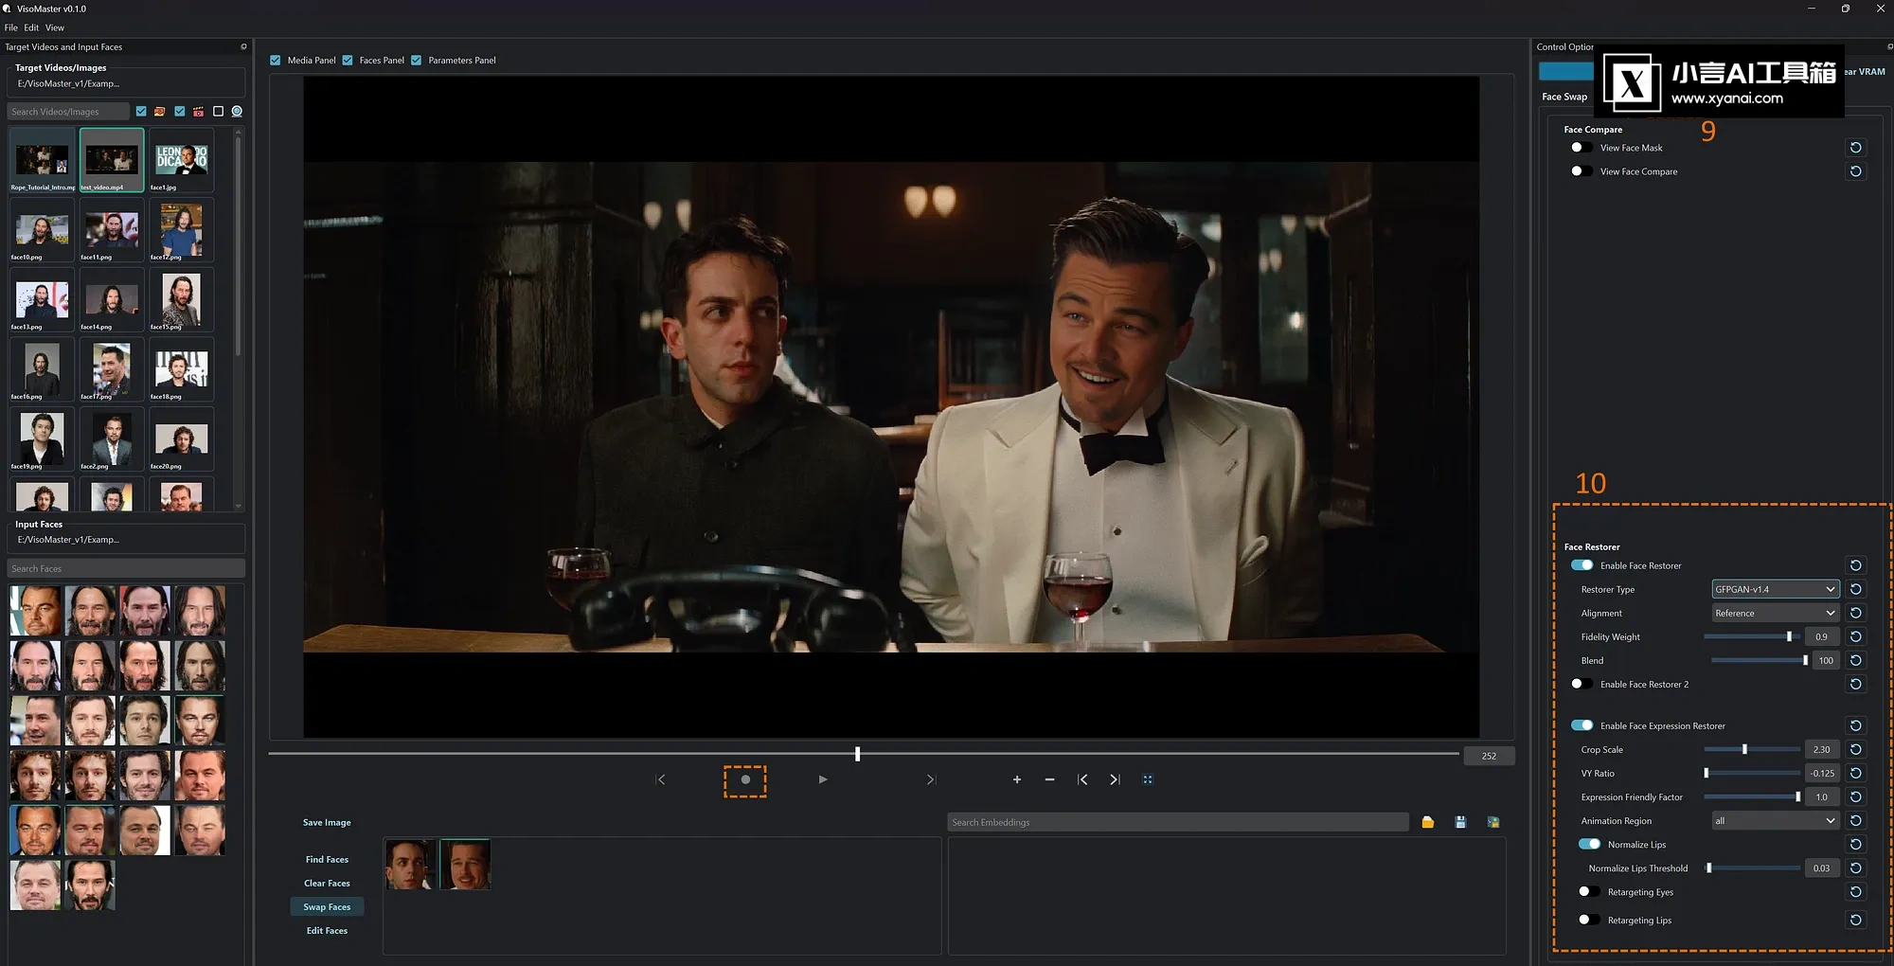
Task: Click the add marker plus icon
Action: tap(1017, 779)
